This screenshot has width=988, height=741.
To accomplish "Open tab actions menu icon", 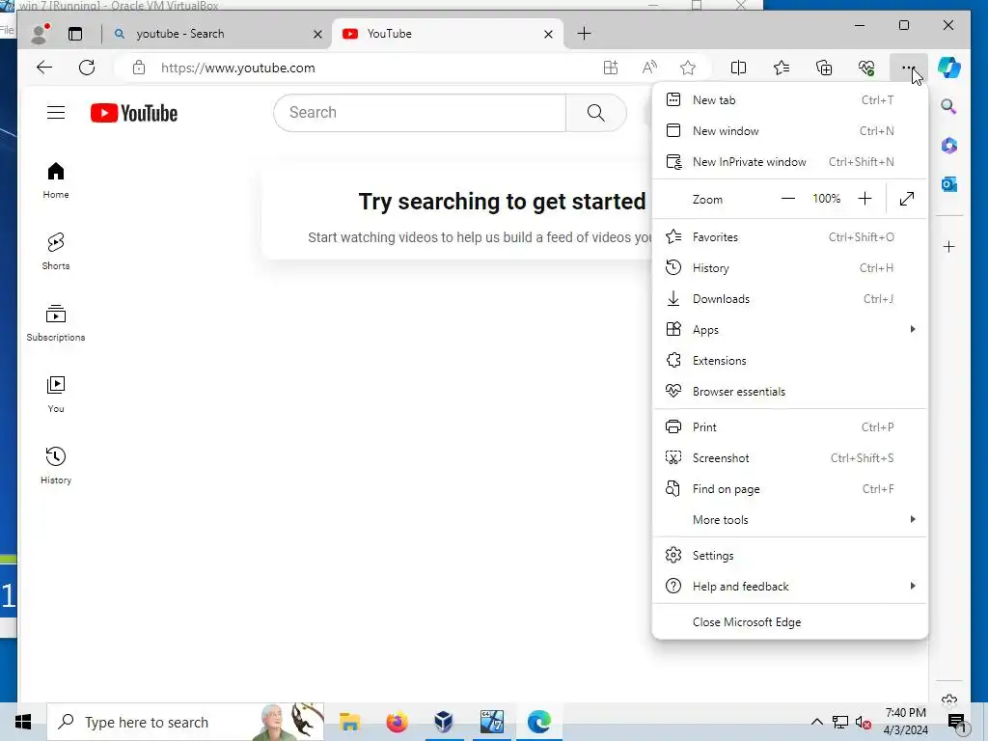I will [75, 34].
